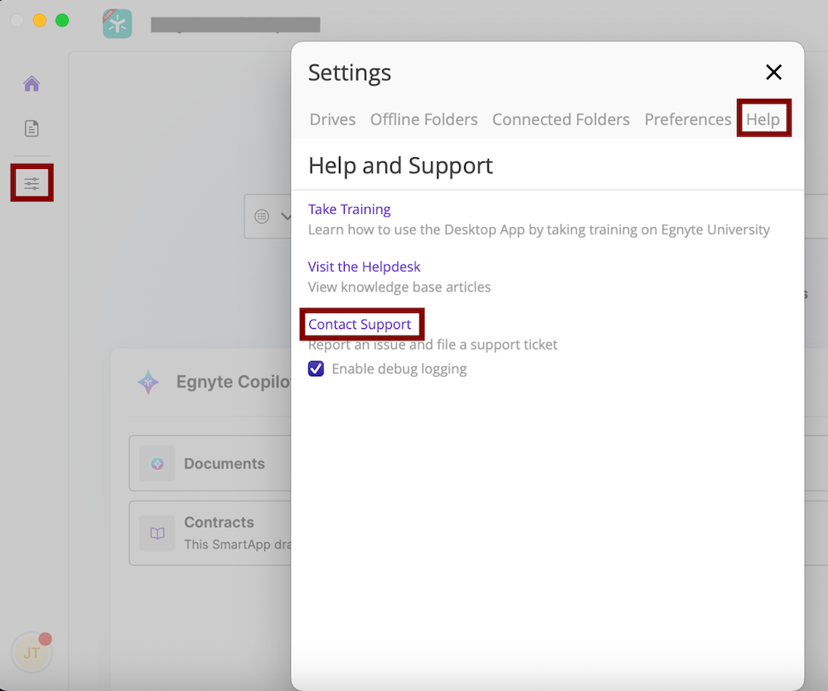Switch to the Drives tab
The width and height of the screenshot is (828, 691).
coord(332,119)
